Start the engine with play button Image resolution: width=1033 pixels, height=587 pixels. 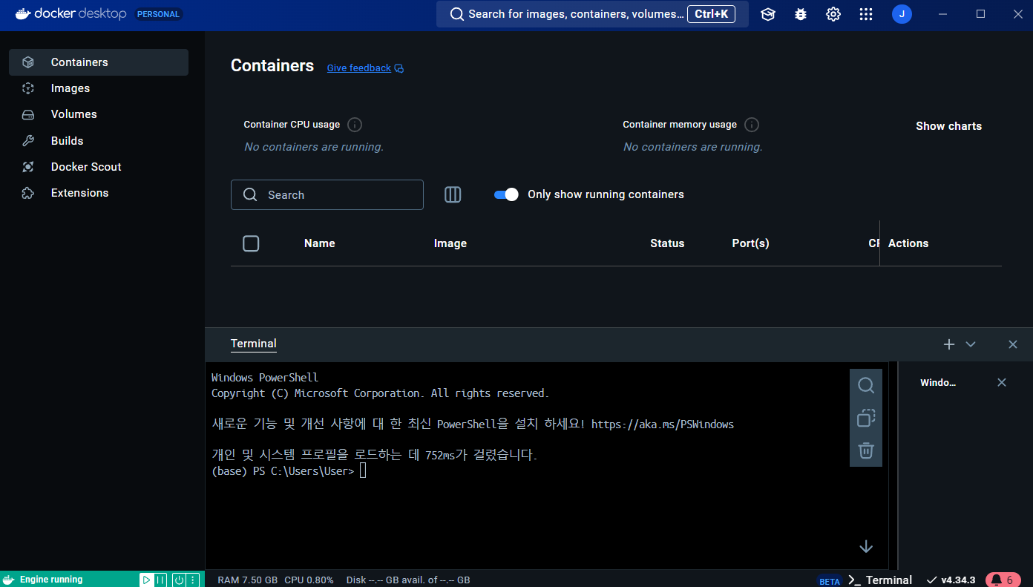pos(146,580)
